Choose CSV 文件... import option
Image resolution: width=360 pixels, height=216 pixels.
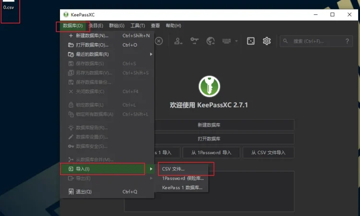181,169
